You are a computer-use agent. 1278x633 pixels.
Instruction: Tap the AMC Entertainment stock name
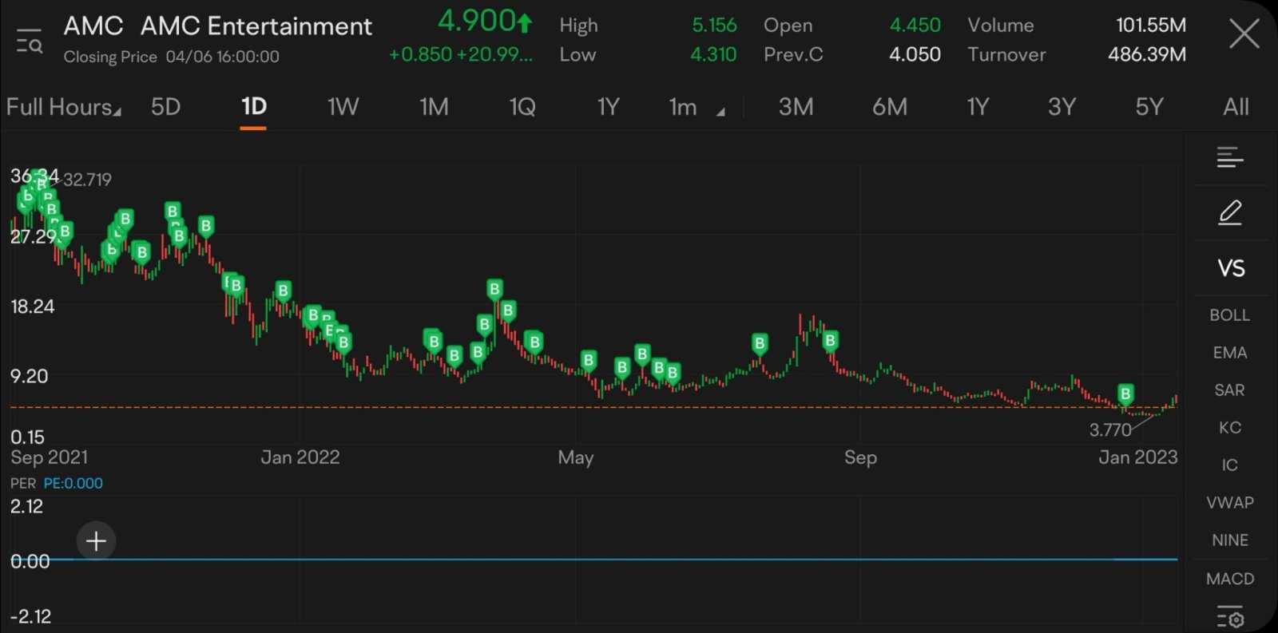256,26
